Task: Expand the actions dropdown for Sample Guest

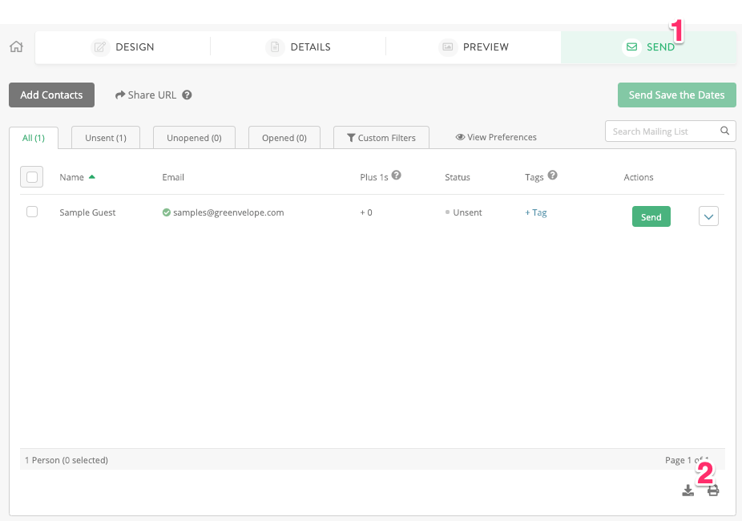Action: point(708,216)
